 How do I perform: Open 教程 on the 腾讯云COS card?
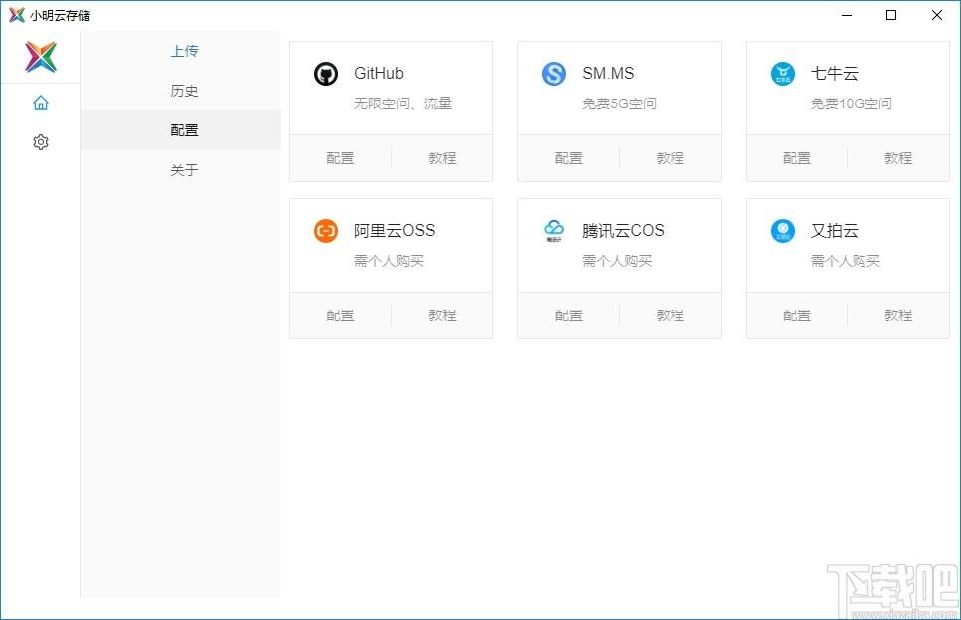[670, 315]
